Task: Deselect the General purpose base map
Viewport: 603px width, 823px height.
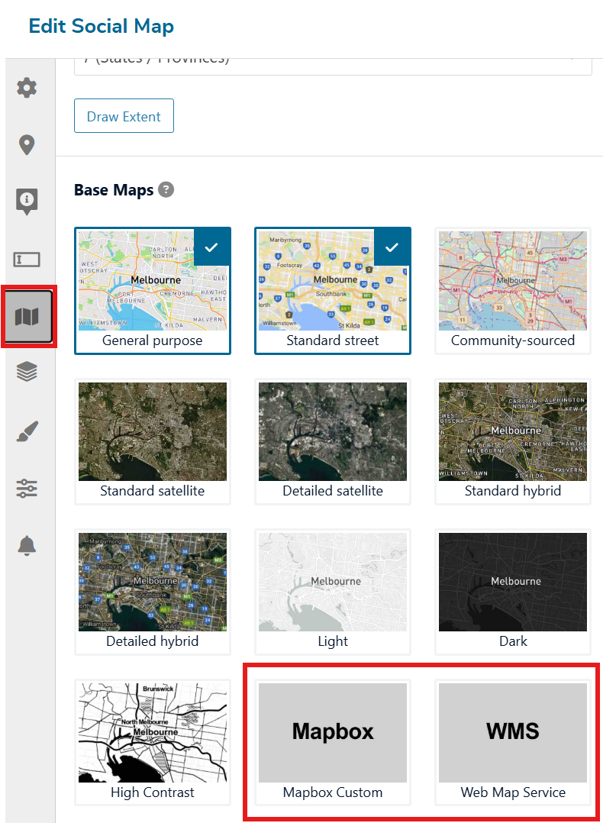Action: click(153, 290)
